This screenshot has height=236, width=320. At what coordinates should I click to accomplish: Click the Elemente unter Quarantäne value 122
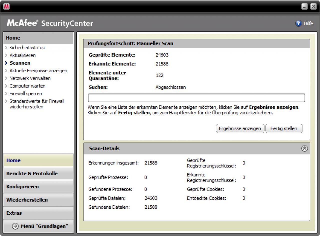pos(159,75)
